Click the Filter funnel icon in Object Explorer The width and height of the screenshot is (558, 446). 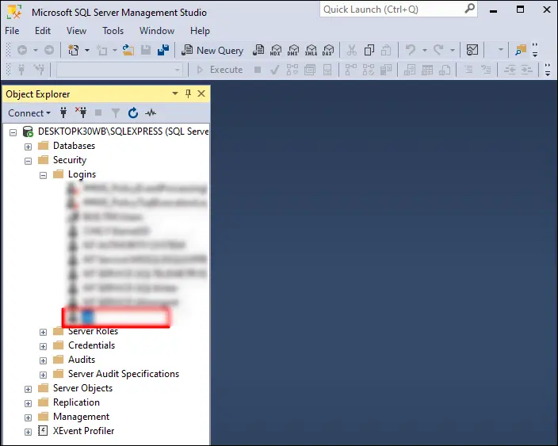(115, 113)
